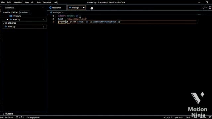Open the Run menu

[39, 2]
